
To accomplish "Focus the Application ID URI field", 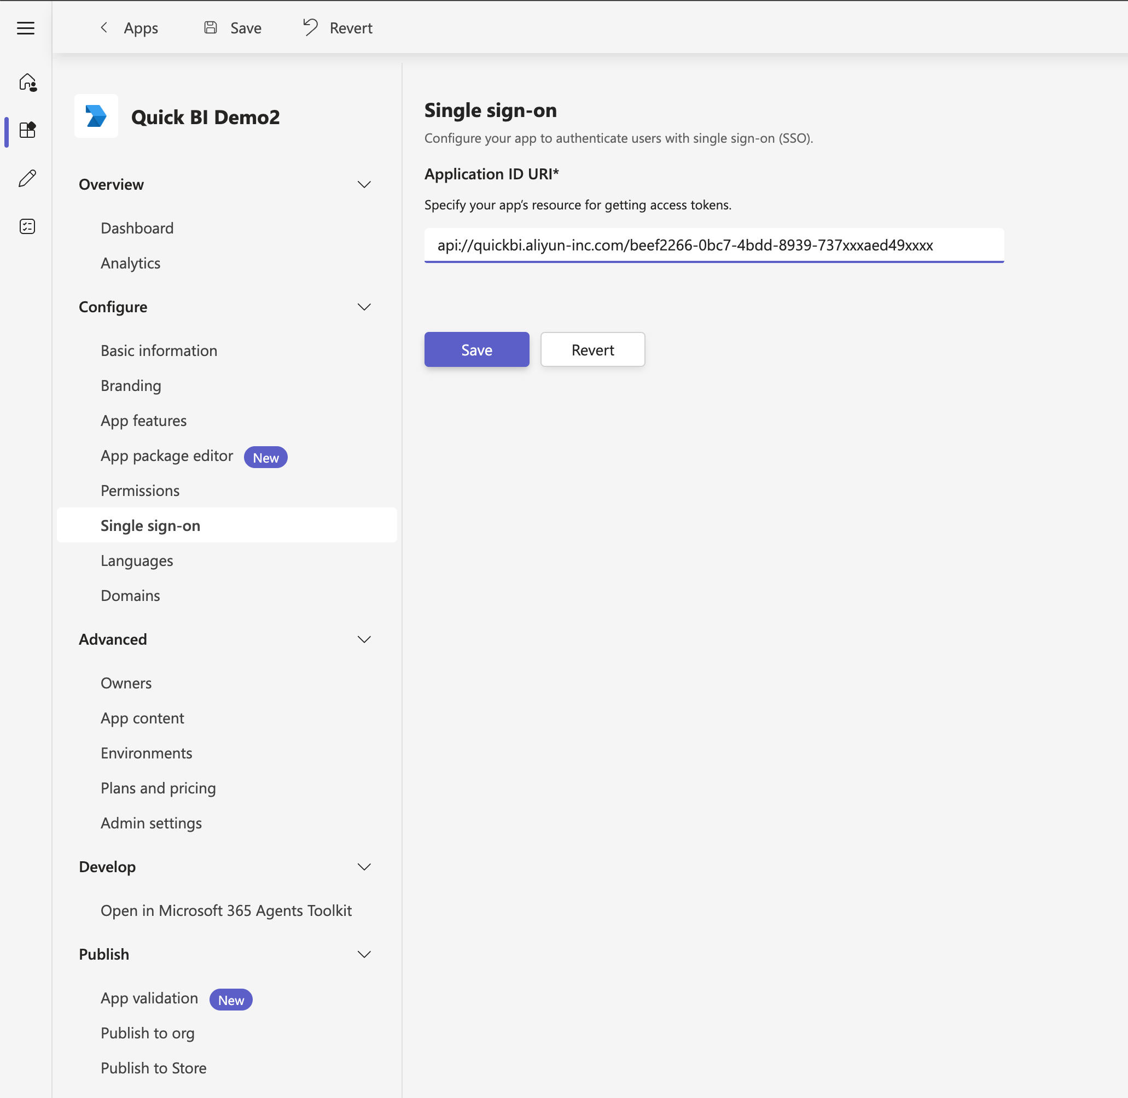I will 713,246.
